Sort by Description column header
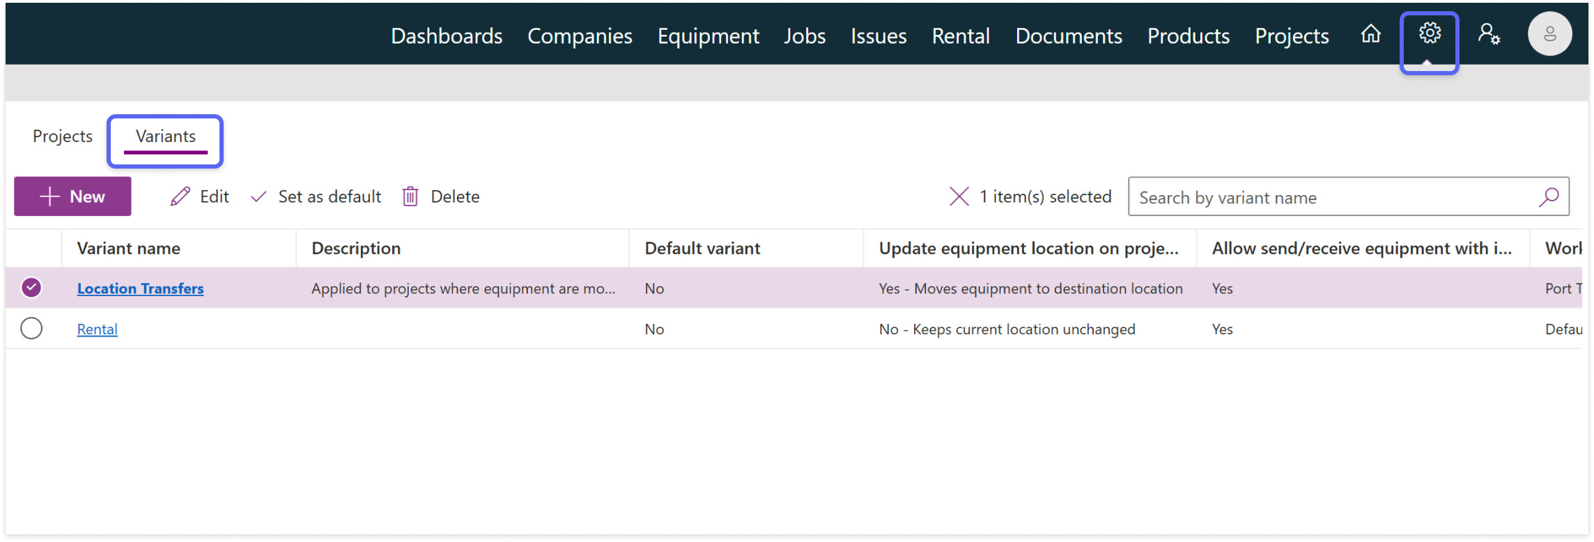The image size is (1594, 542). pyautogui.click(x=356, y=249)
